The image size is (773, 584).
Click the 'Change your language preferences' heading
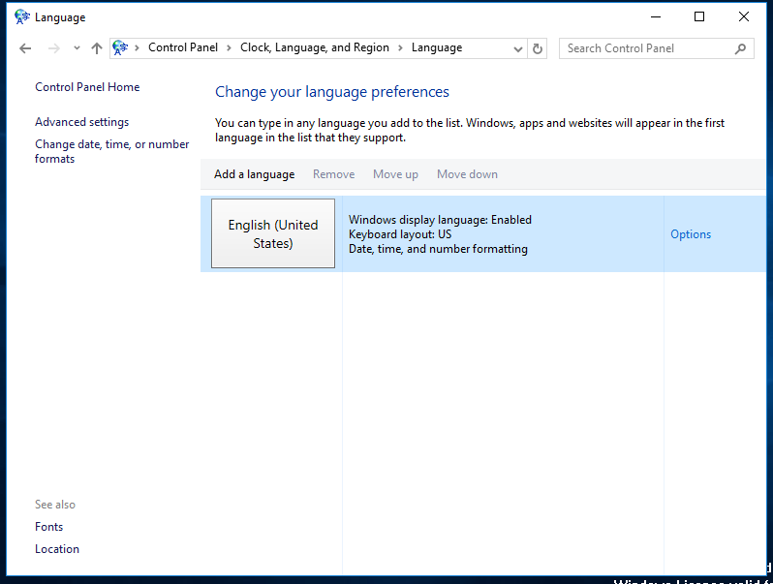coord(332,92)
